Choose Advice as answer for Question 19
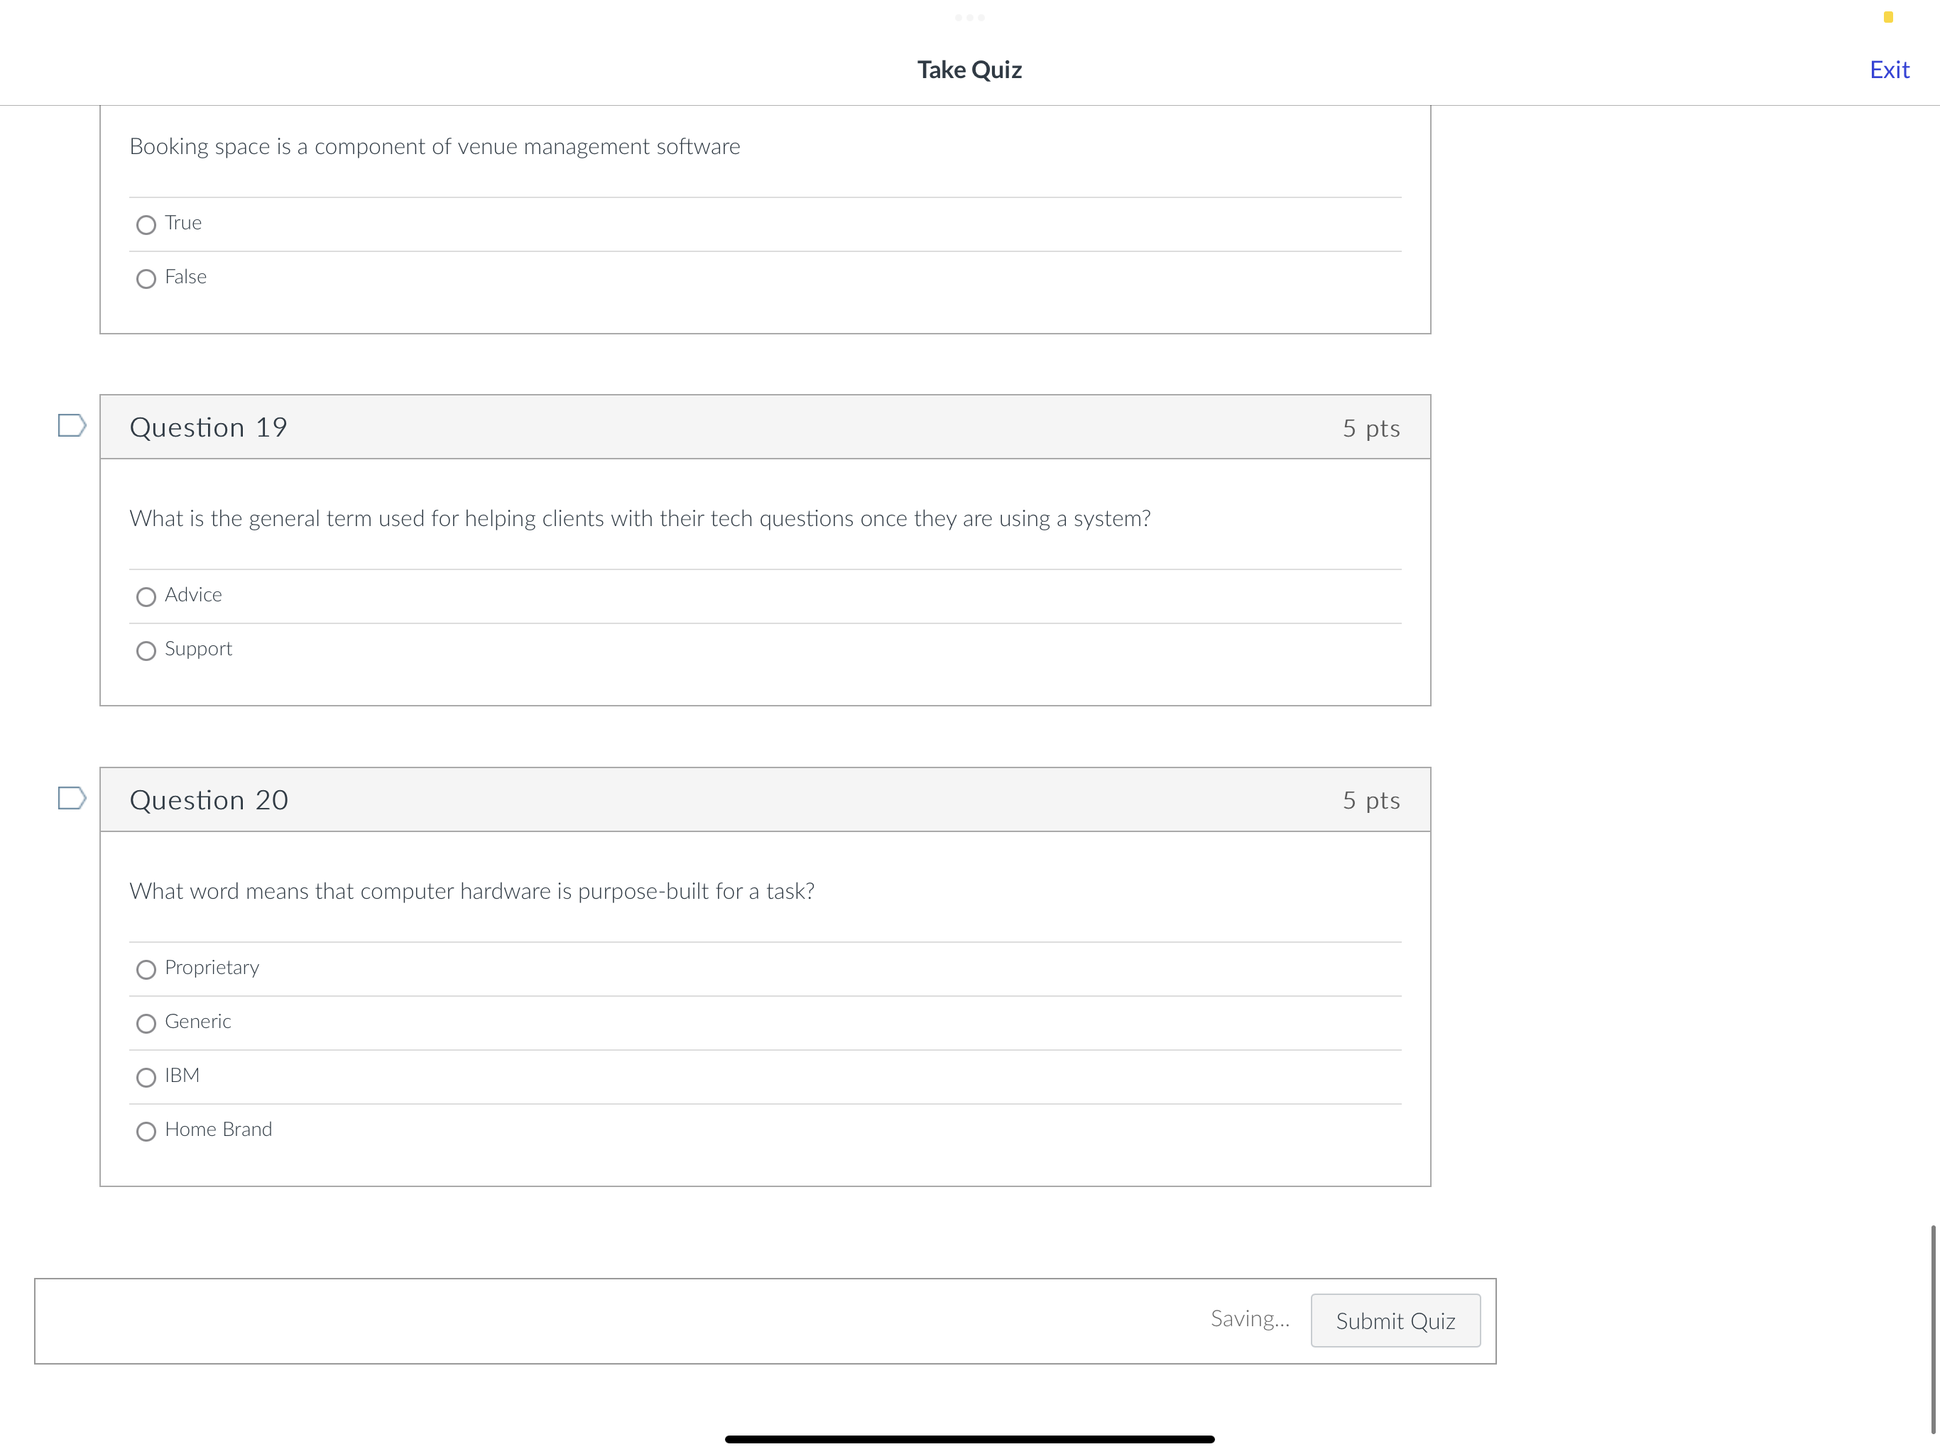The image size is (1940, 1454). point(146,596)
